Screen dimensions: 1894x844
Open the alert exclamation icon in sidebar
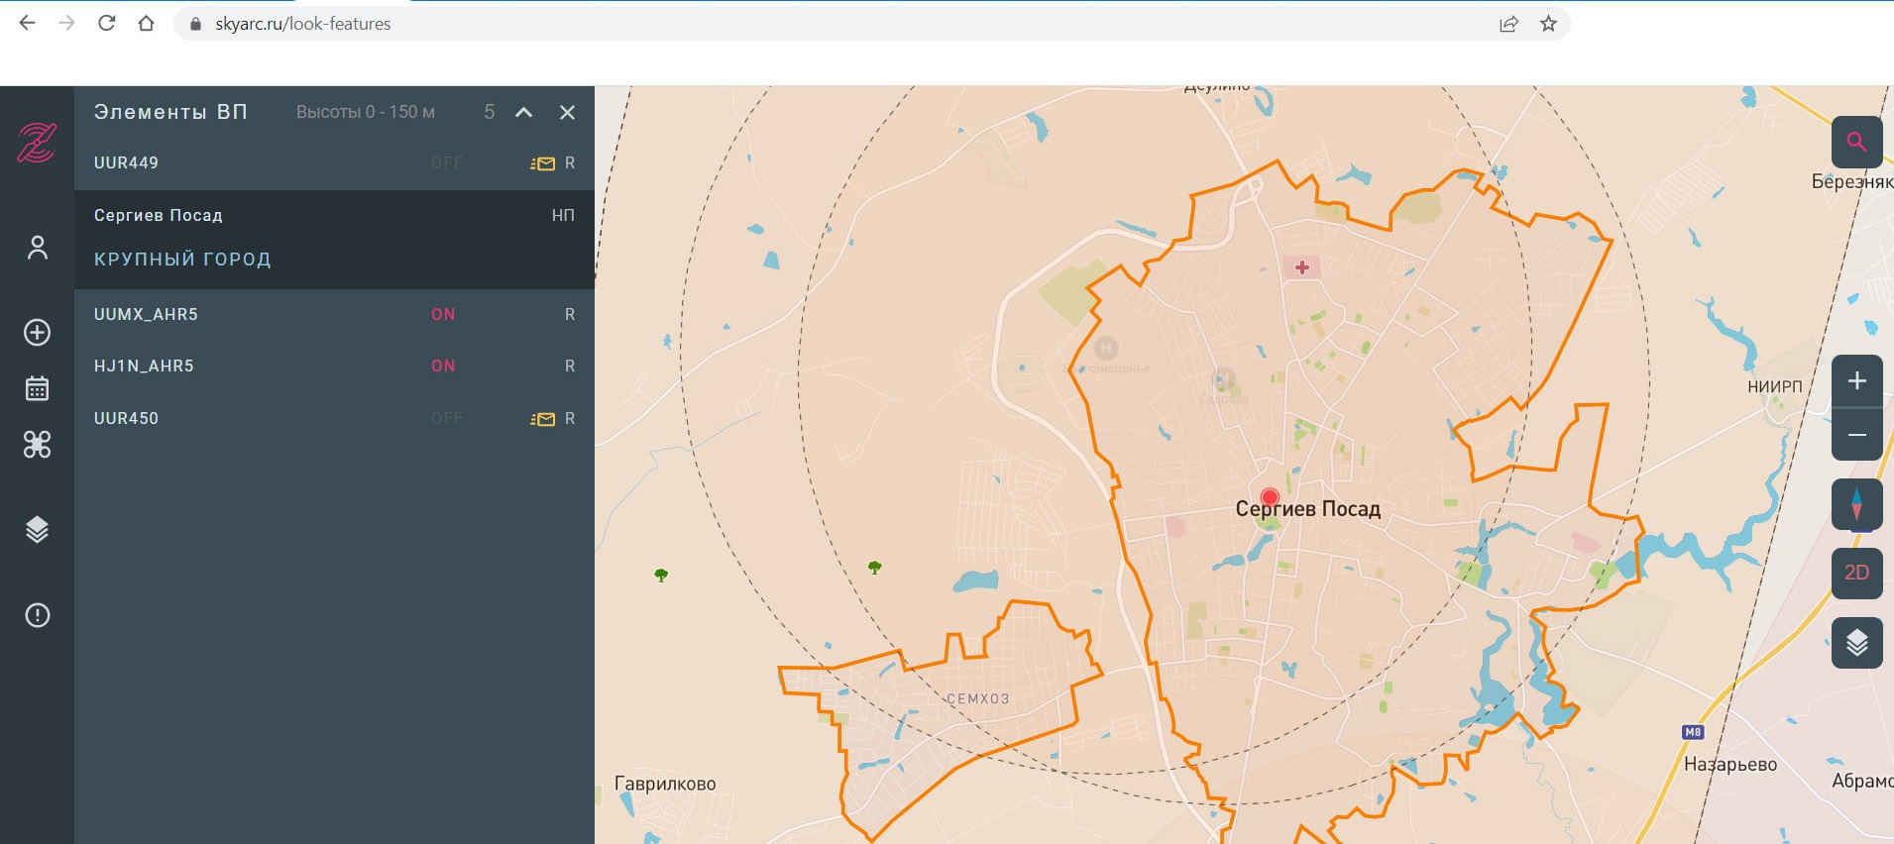coord(38,615)
